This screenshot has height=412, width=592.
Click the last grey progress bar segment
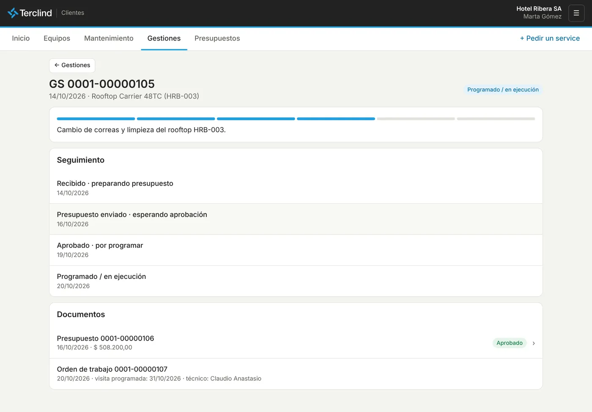pyautogui.click(x=496, y=119)
